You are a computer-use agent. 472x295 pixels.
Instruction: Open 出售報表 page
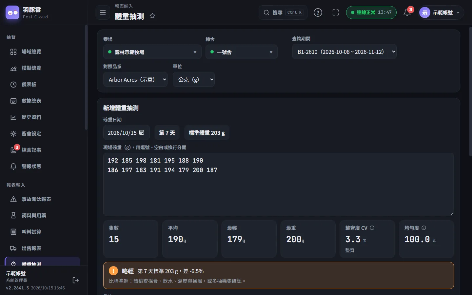[43, 248]
